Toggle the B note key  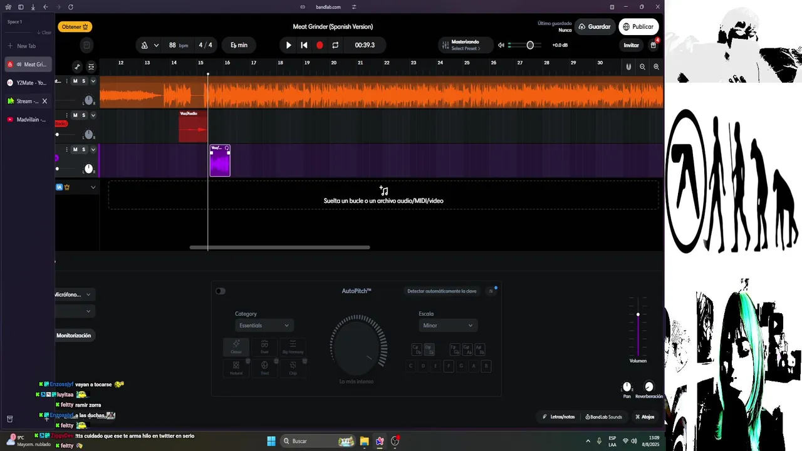pyautogui.click(x=486, y=366)
